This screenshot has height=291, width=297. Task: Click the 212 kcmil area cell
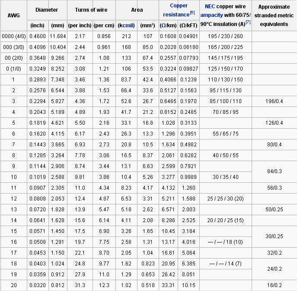pyautogui.click(x=126, y=36)
